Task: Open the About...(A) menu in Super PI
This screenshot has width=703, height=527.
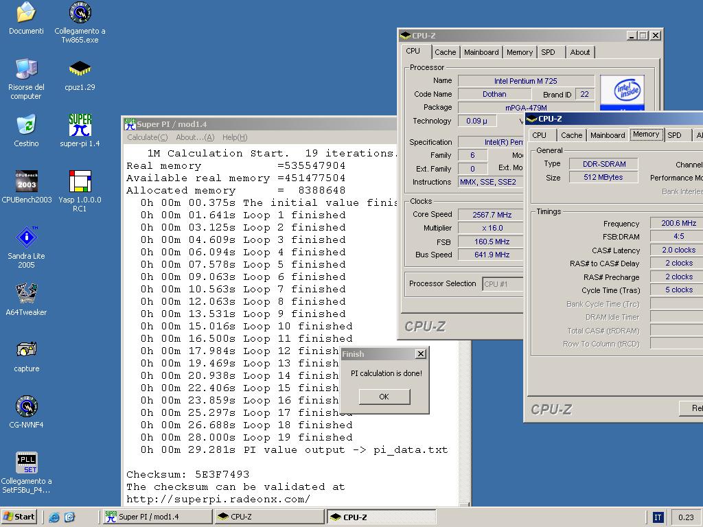Action: click(195, 137)
